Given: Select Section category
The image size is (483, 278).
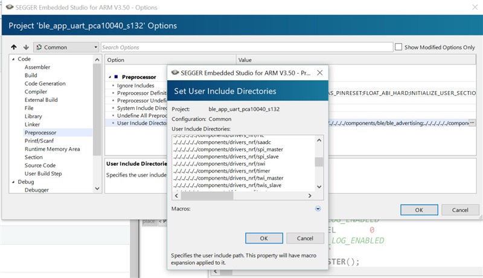Looking at the screenshot, I should coord(34,157).
